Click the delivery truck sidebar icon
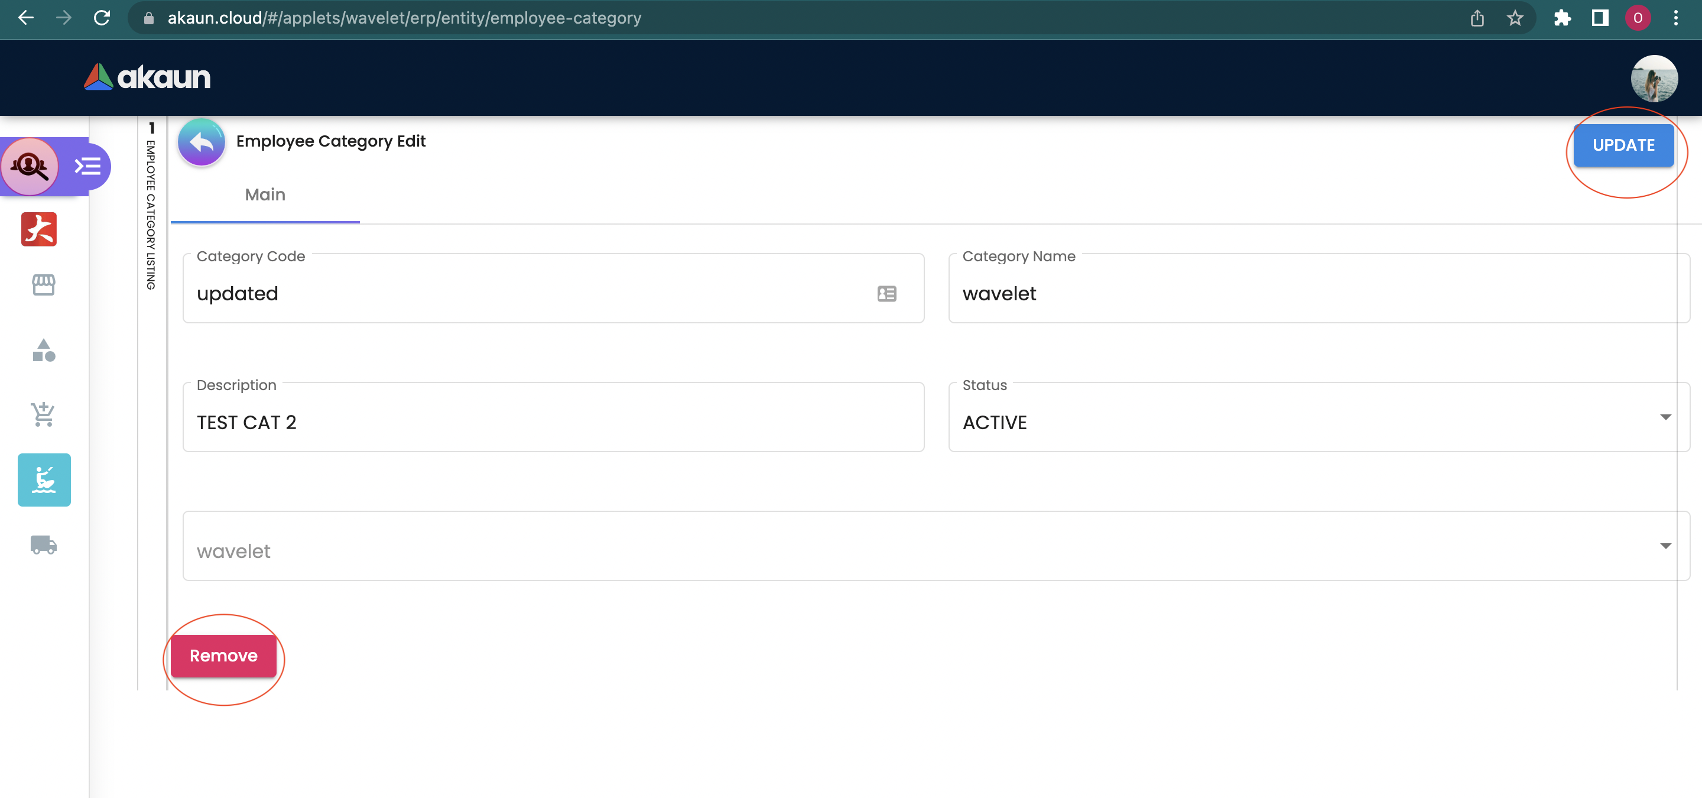Image resolution: width=1702 pixels, height=798 pixels. pyautogui.click(x=44, y=544)
